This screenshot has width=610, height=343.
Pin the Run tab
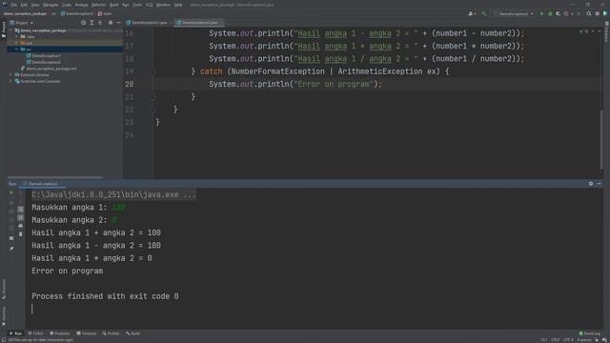[x=11, y=249]
